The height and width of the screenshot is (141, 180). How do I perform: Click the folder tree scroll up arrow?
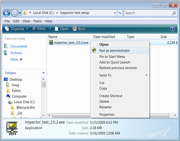tap(43, 79)
